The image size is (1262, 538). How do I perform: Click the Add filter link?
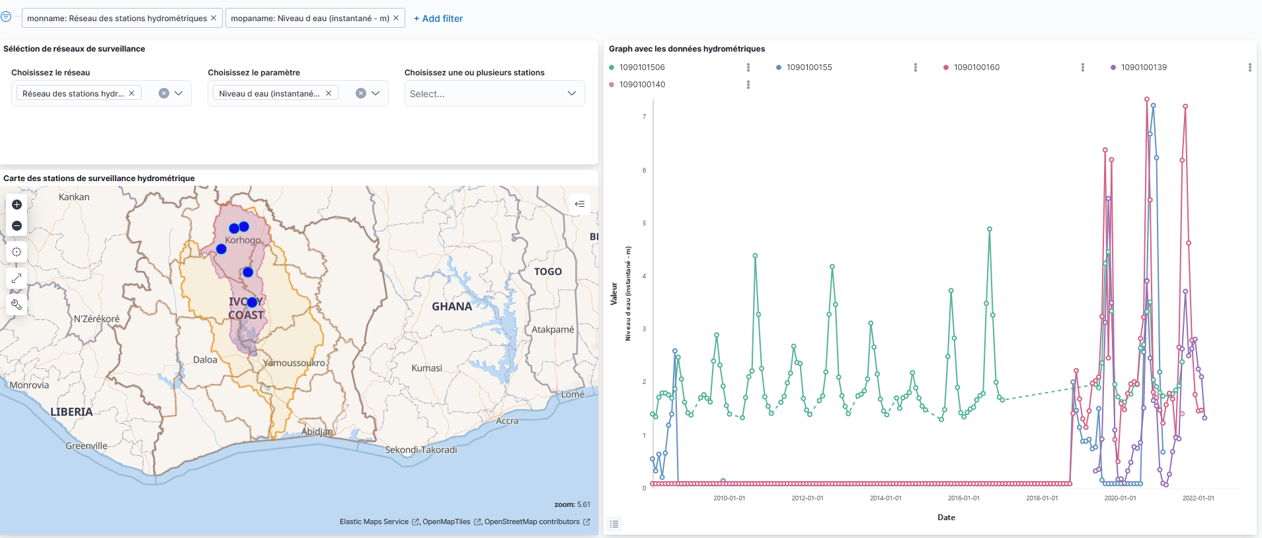[438, 19]
